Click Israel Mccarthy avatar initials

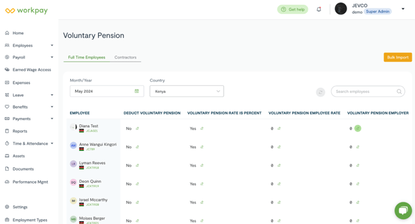(74, 200)
